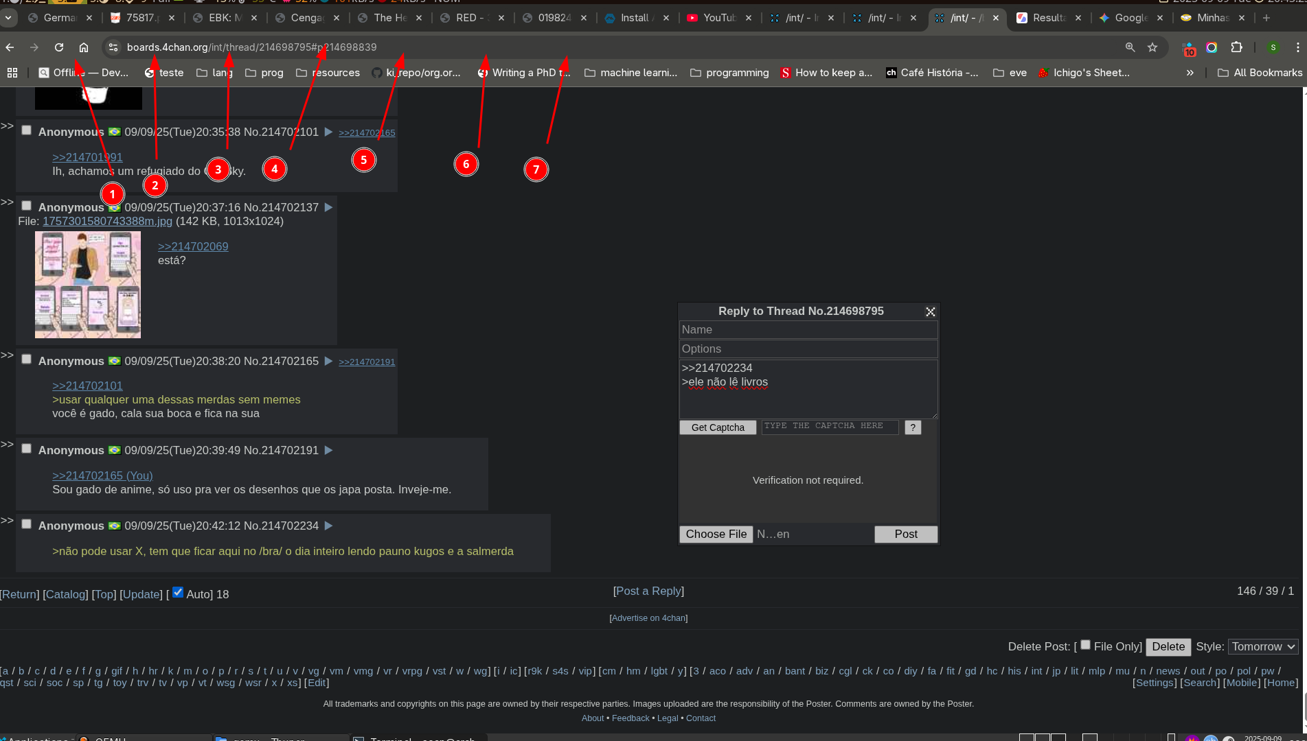The width and height of the screenshot is (1307, 741).
Task: Open the browser home page
Action: [x=84, y=47]
